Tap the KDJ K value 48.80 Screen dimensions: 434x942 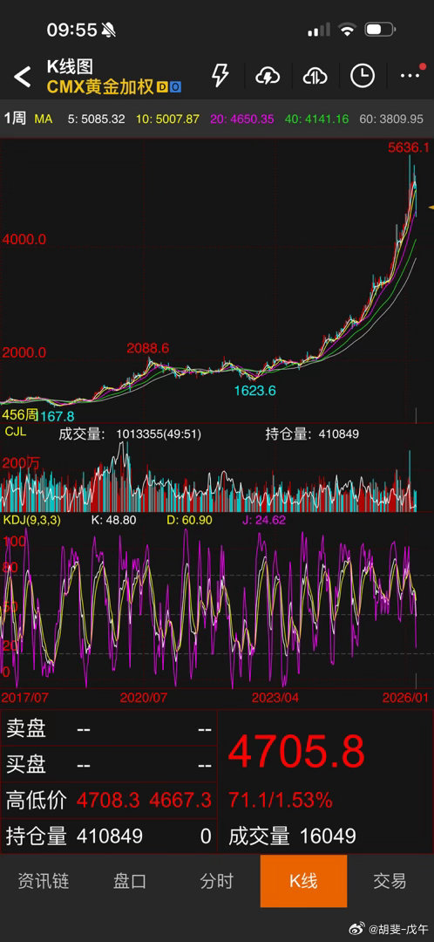click(x=113, y=520)
